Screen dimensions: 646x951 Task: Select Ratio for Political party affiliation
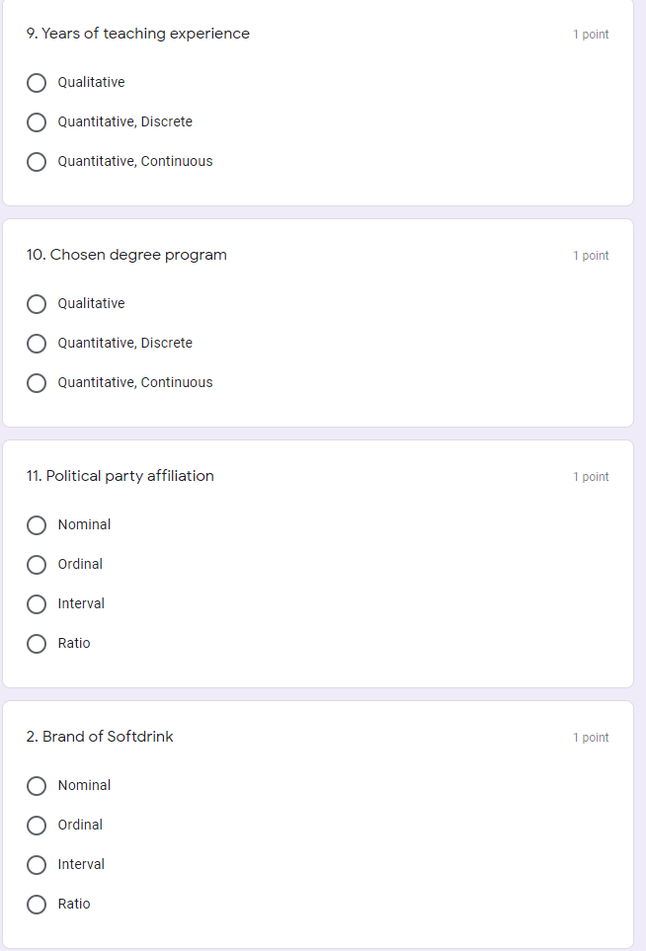(x=37, y=643)
